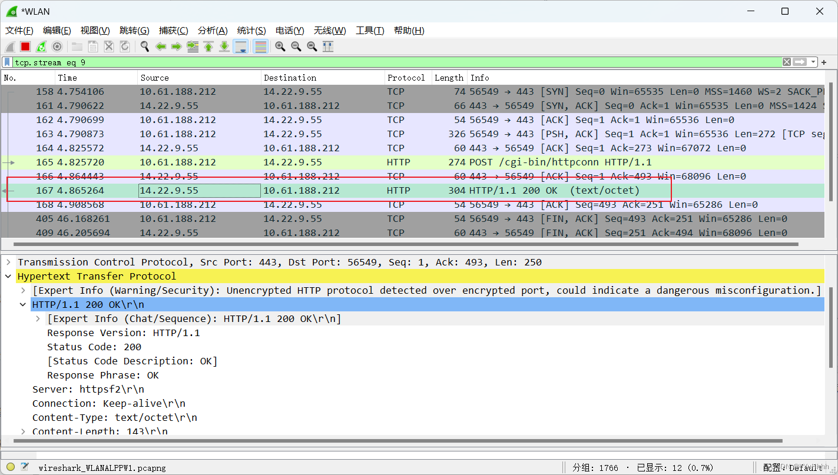Reset text to normal size
The image size is (838, 475).
312,46
